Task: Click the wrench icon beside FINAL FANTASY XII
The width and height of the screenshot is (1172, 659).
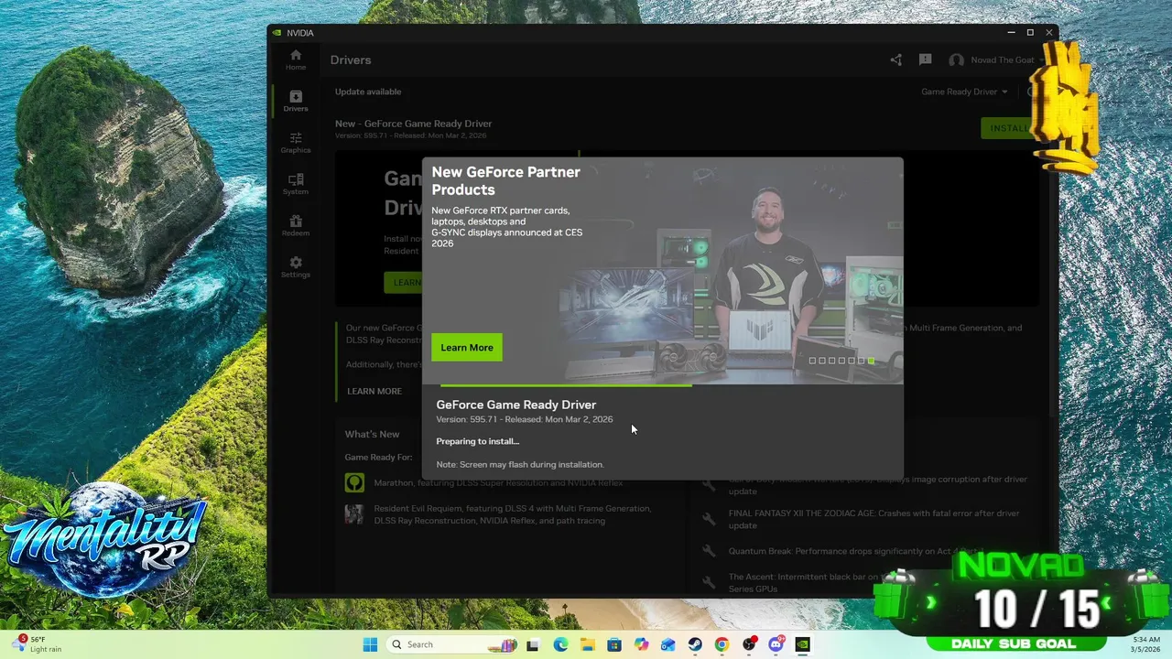Action: 708,519
